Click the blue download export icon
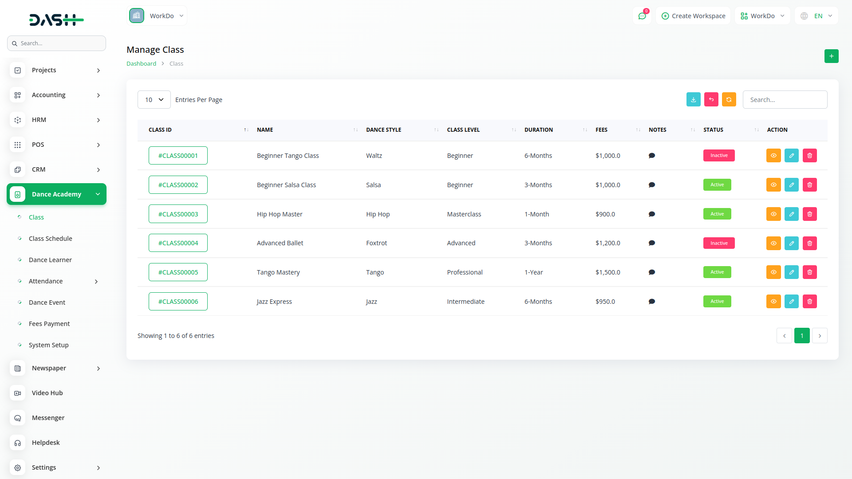Screen dimensions: 852x479 click(x=693, y=99)
